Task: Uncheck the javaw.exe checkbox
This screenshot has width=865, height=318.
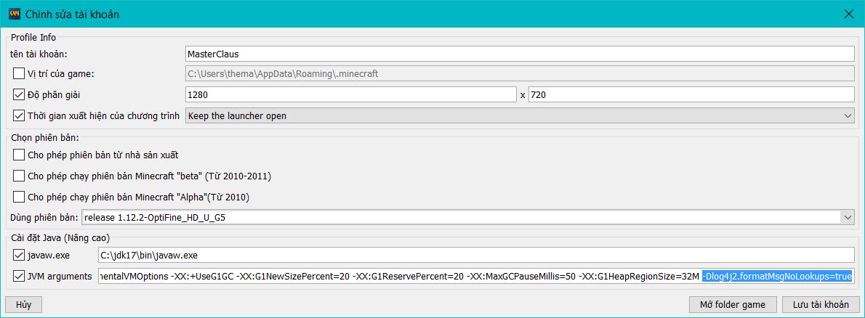Action: (19, 255)
